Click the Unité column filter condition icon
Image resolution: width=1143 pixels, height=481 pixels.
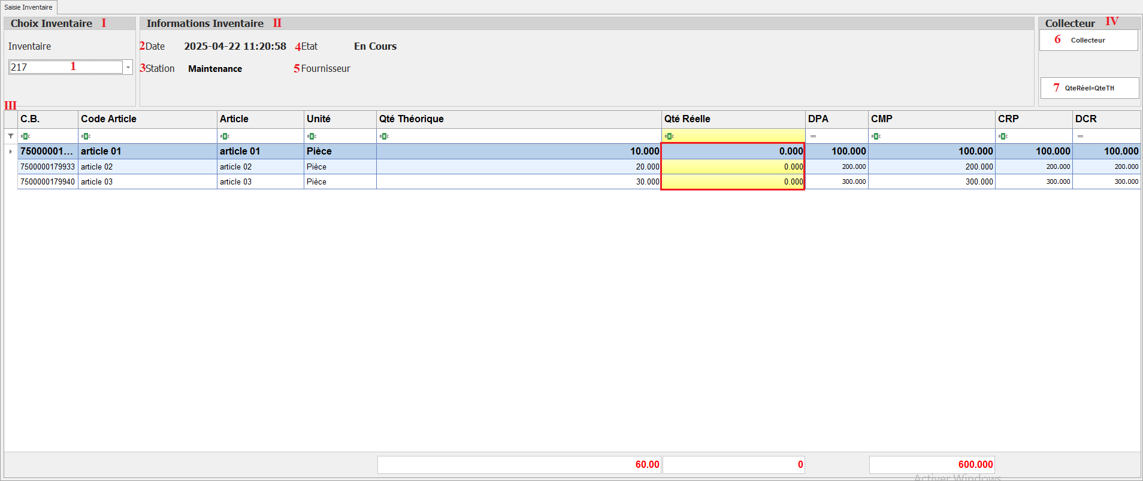[312, 137]
